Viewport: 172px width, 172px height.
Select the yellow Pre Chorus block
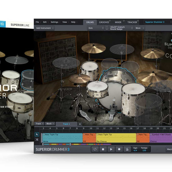(116, 138)
